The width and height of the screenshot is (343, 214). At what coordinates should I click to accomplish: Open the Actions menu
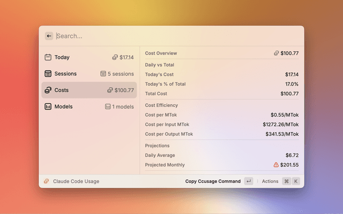(270, 181)
